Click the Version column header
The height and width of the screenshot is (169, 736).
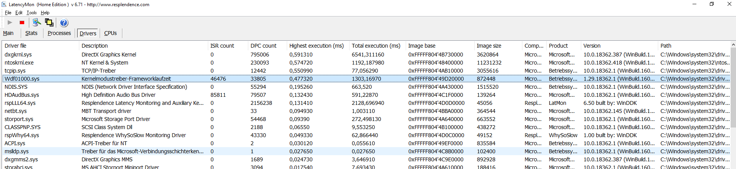(x=619, y=46)
